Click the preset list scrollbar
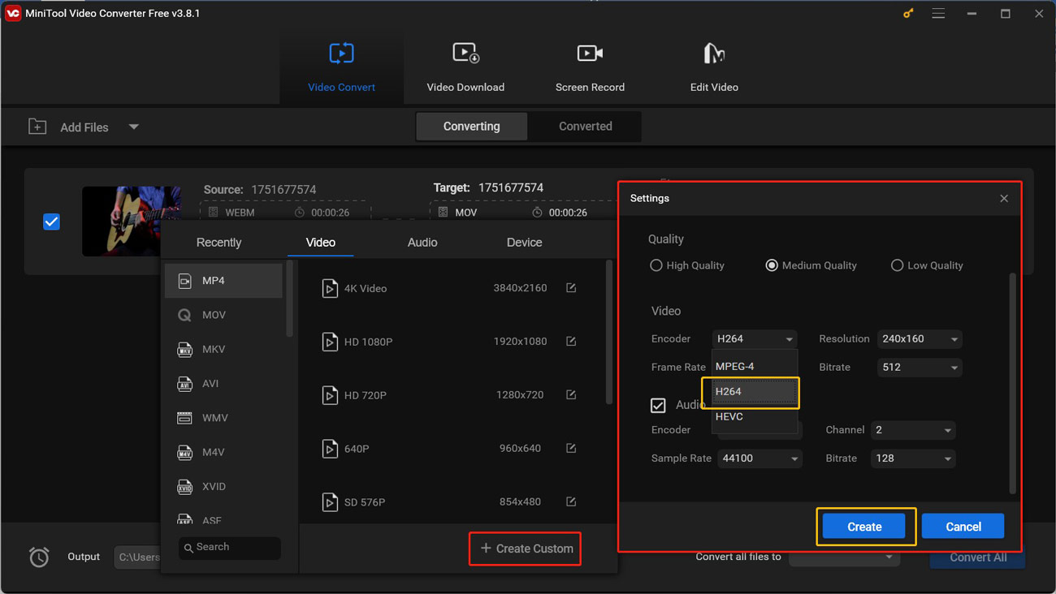1056x594 pixels. [x=609, y=333]
